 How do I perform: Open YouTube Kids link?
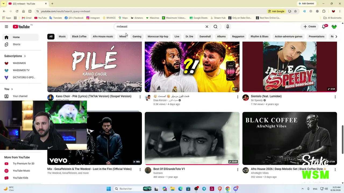[x=21, y=178]
